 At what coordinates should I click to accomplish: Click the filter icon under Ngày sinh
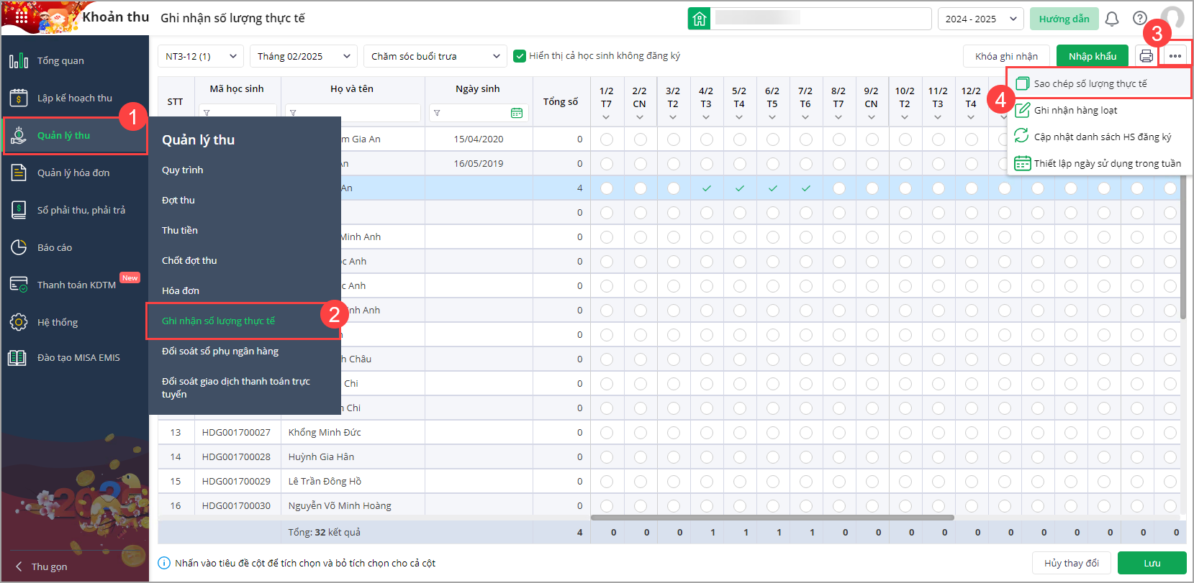[437, 113]
